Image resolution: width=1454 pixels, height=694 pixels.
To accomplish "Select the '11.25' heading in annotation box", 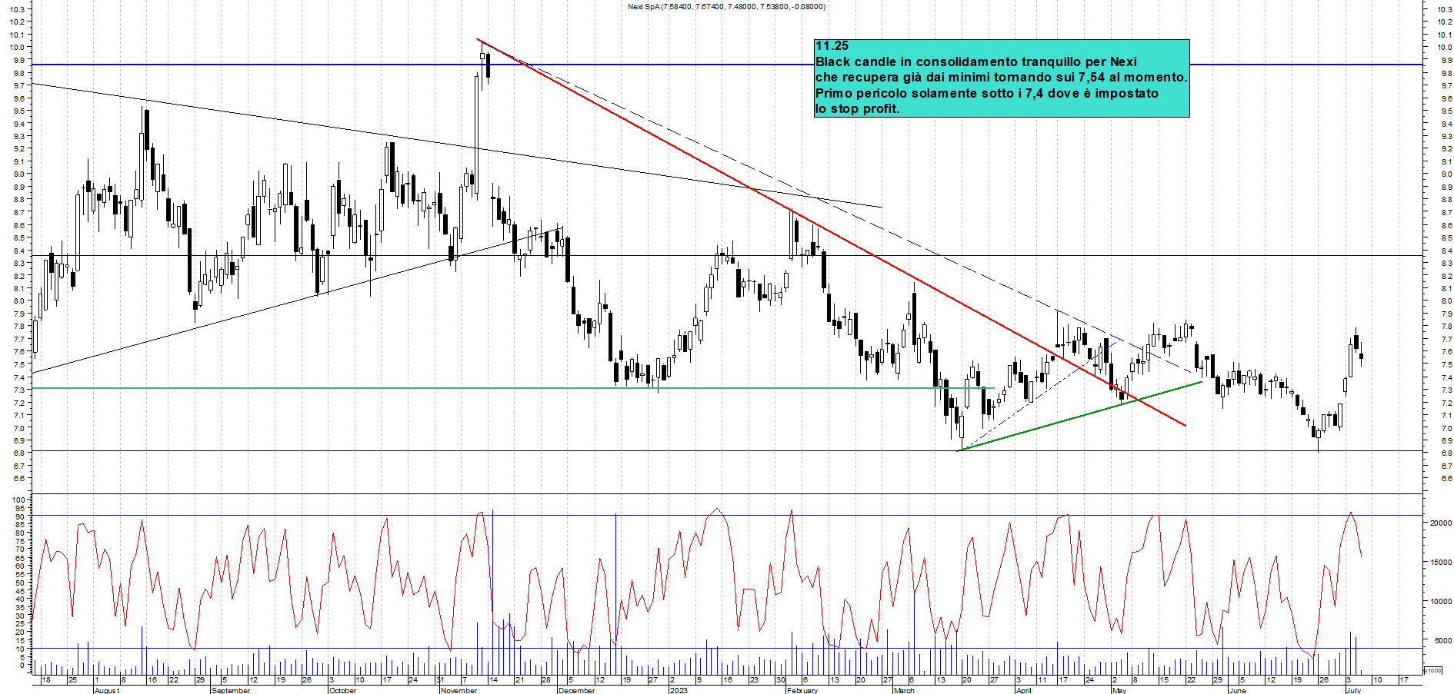I will click(x=832, y=46).
